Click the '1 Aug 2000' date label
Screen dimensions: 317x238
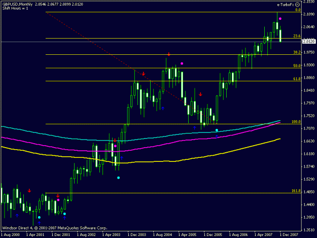click(x=10, y=235)
